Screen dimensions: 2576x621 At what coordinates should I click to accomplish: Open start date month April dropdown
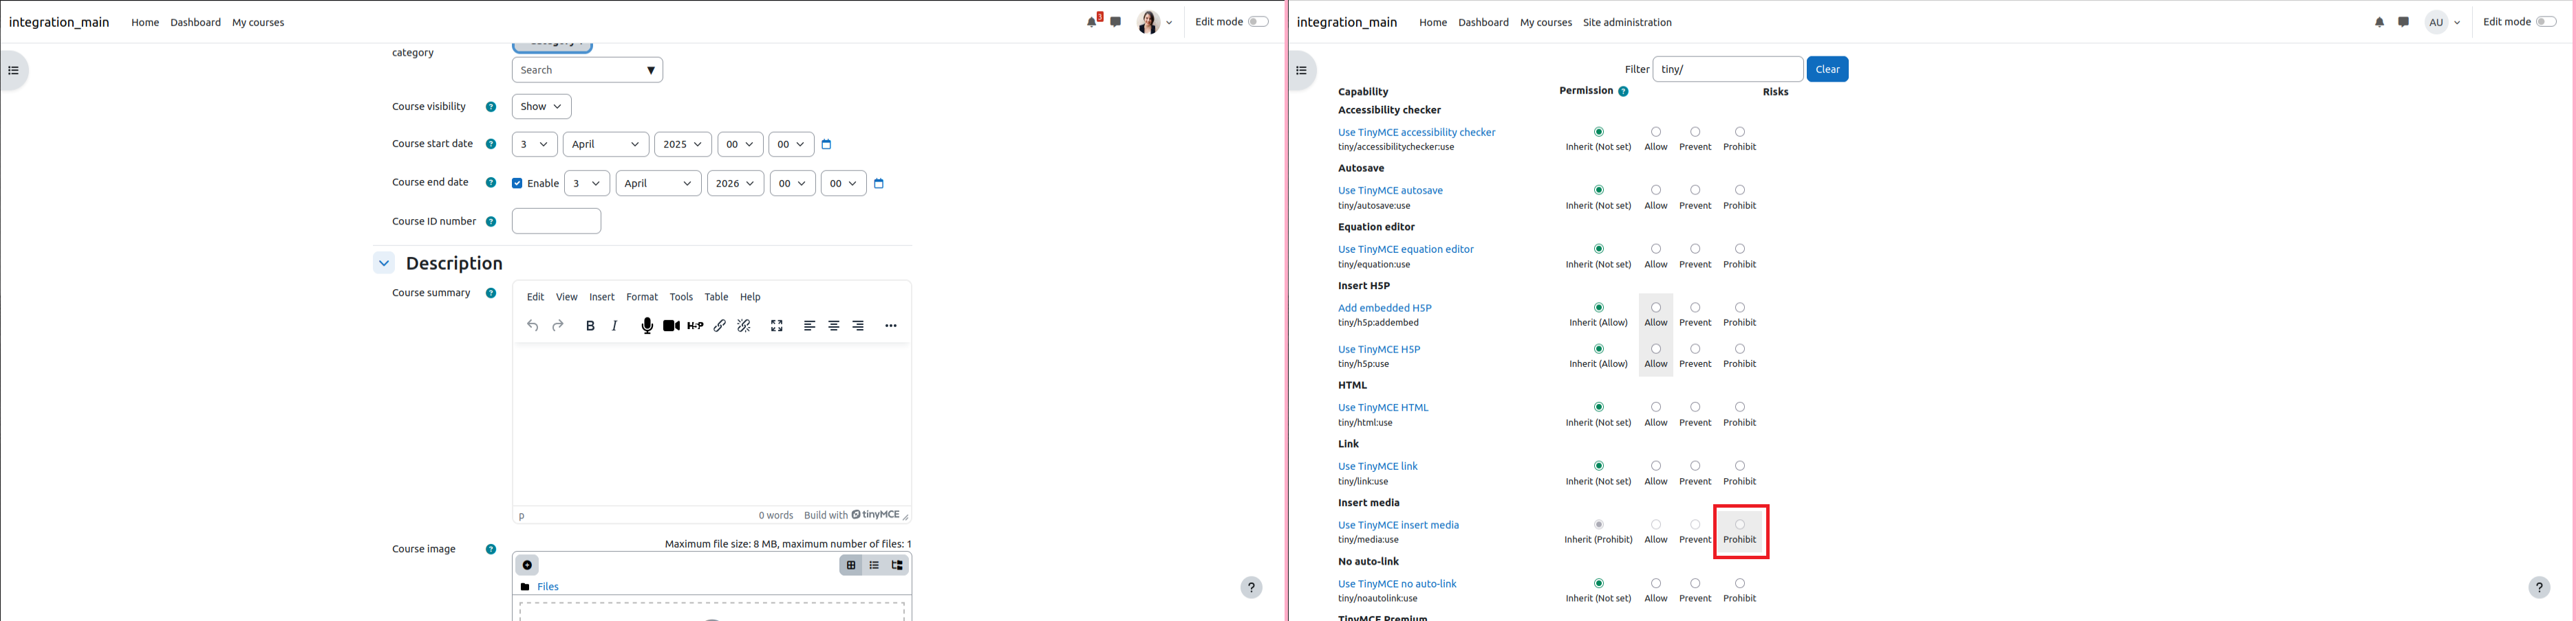pos(606,145)
